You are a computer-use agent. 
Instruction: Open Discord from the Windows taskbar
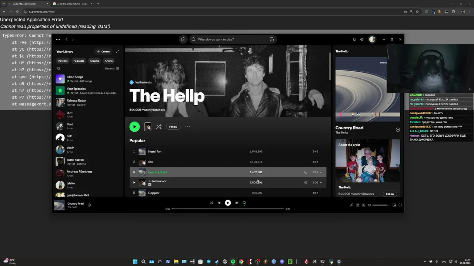pos(282,262)
